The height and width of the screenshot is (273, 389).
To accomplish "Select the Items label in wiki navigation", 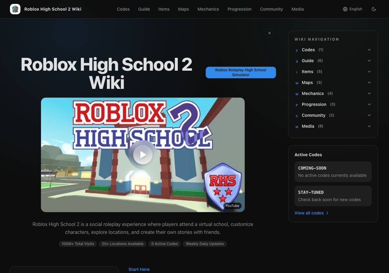I will [308, 72].
